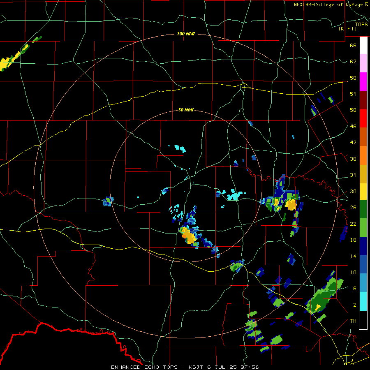Click the TOPS legend heading

click(x=361, y=25)
